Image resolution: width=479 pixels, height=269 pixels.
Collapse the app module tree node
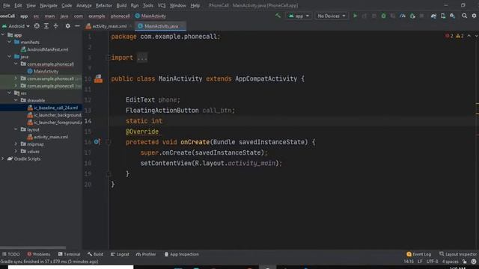point(3,35)
